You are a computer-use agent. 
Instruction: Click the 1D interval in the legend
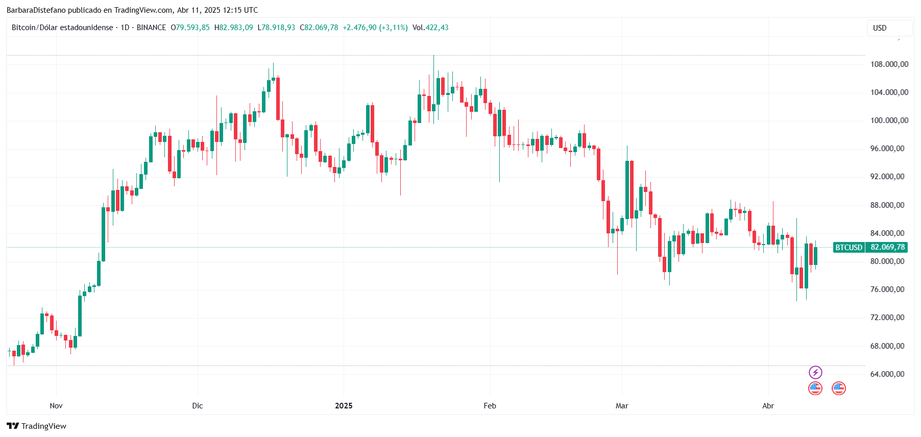point(125,28)
